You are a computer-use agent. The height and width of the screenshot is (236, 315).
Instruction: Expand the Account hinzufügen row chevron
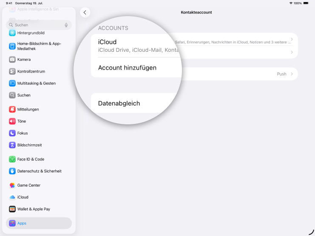pos(292,52)
